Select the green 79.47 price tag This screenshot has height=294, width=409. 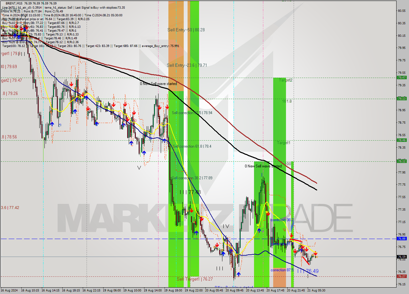(402, 77)
